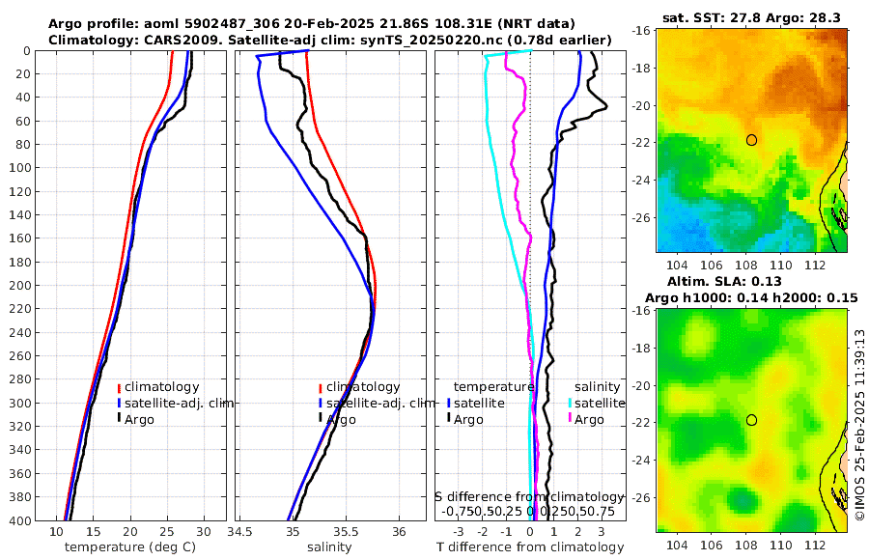Click temperature axis tick label '25'

167,532
